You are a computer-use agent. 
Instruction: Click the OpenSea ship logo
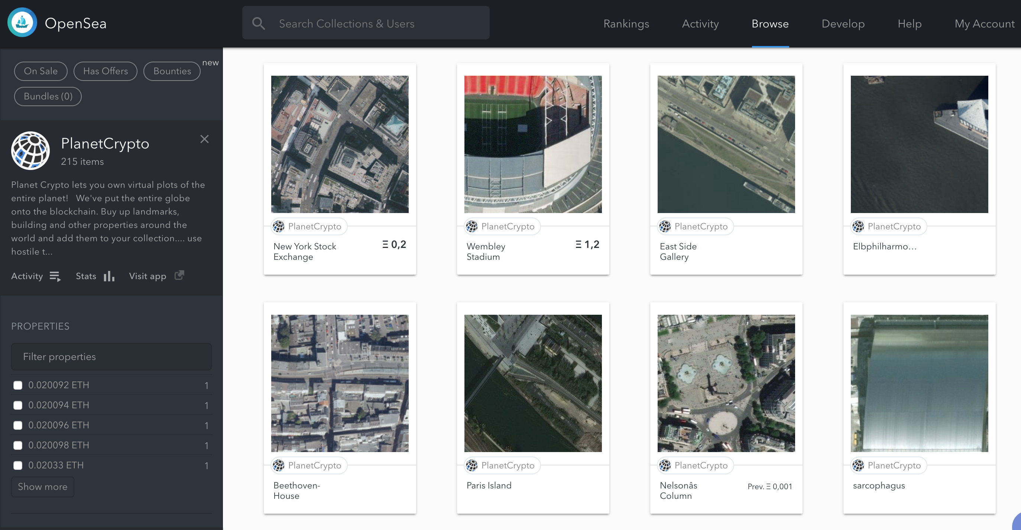tap(22, 23)
